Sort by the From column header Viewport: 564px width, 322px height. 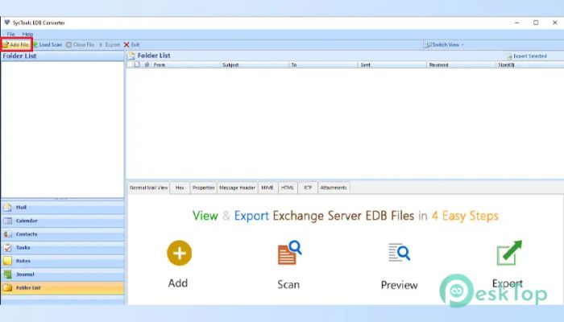coord(185,64)
